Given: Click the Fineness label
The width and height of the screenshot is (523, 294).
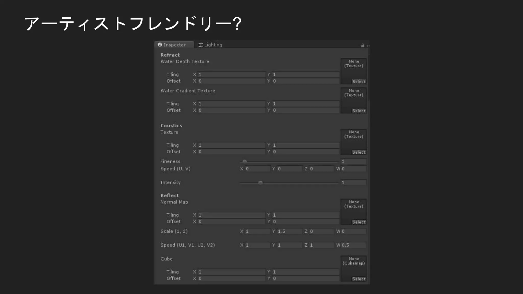Looking at the screenshot, I should point(170,161).
